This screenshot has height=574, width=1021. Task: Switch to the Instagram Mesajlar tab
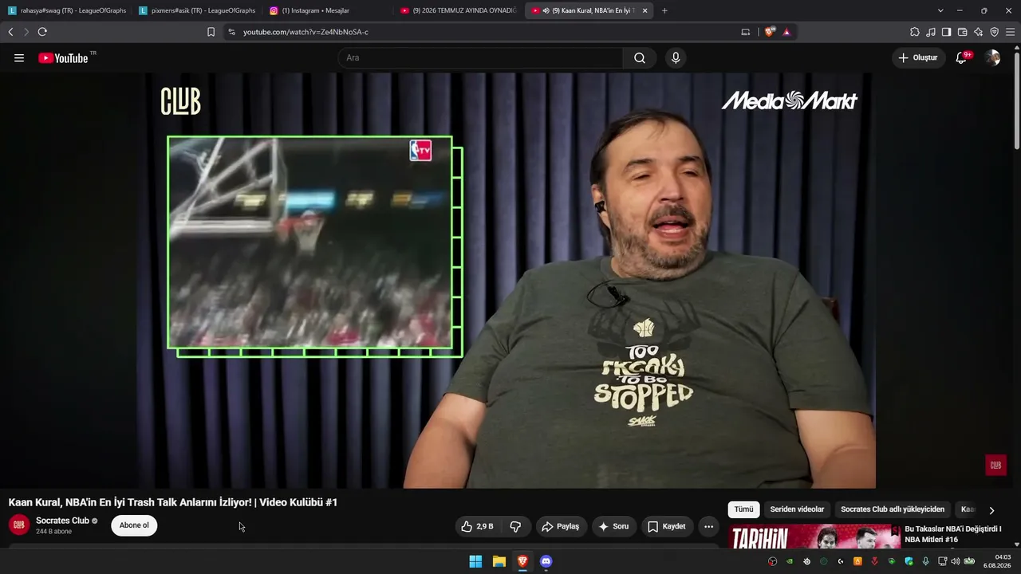pyautogui.click(x=326, y=10)
